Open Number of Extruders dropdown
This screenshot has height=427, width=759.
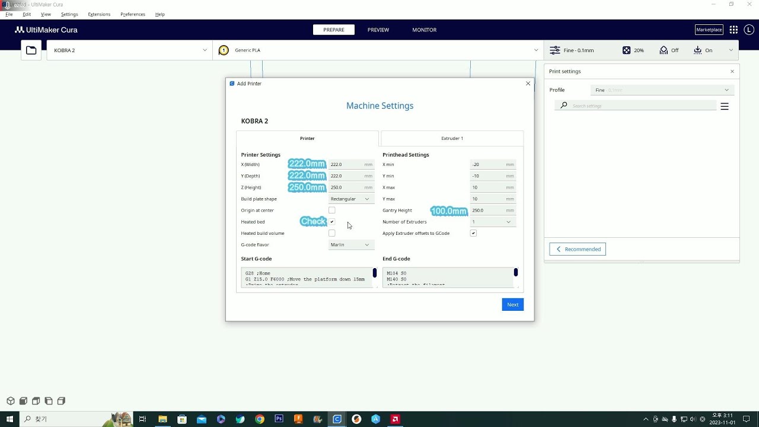tap(493, 222)
